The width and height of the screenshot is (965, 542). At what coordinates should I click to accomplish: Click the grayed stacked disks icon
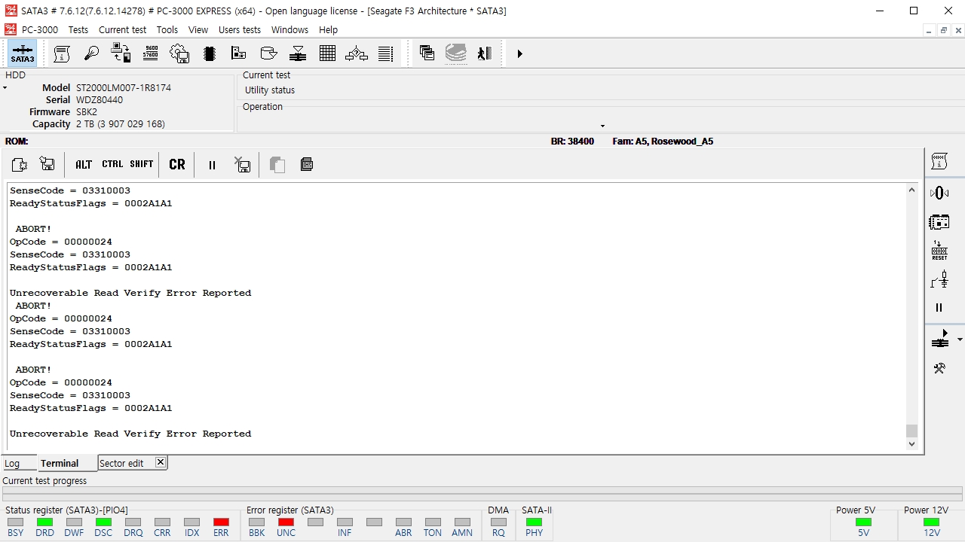pyautogui.click(x=456, y=53)
